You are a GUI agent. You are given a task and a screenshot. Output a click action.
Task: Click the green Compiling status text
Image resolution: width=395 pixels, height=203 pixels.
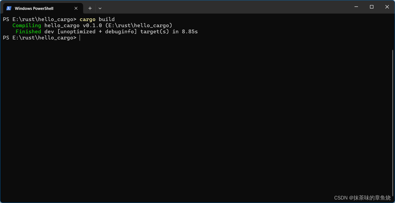tap(27, 25)
